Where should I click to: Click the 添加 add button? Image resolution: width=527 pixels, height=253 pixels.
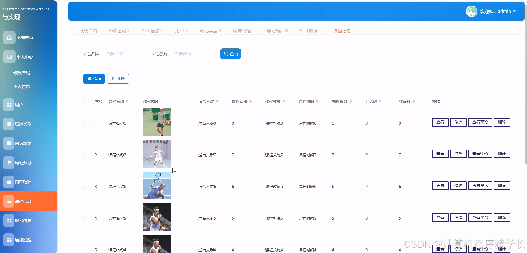tap(94, 79)
